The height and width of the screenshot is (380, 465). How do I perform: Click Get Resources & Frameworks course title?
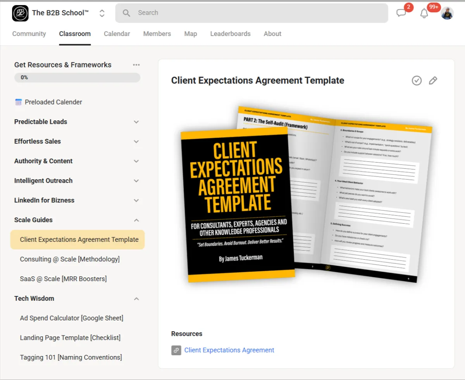tap(63, 65)
